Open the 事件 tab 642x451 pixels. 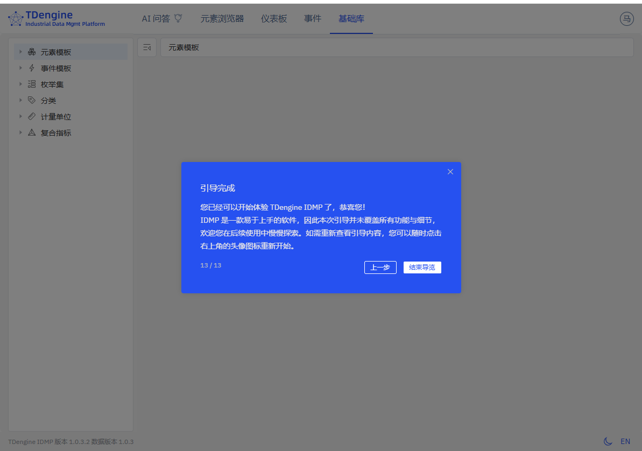[x=312, y=18]
